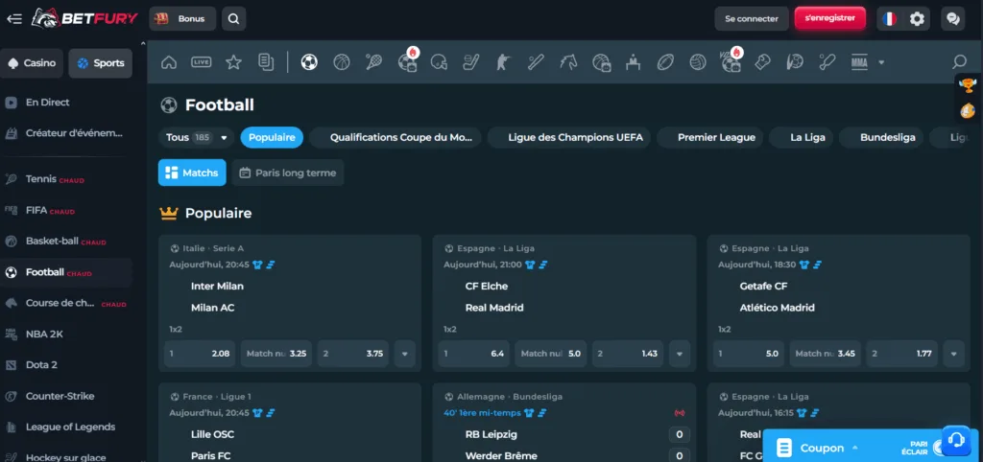The height and width of the screenshot is (462, 983).
Task: Select Qualifications Coupe du Monde filter
Action: tap(396, 137)
